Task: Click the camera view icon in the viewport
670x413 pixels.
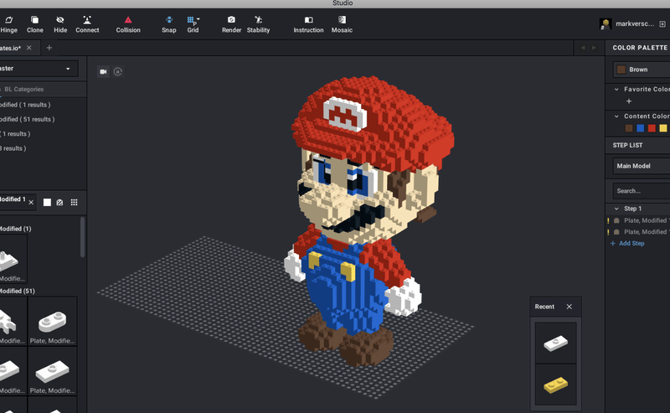Action: point(104,72)
